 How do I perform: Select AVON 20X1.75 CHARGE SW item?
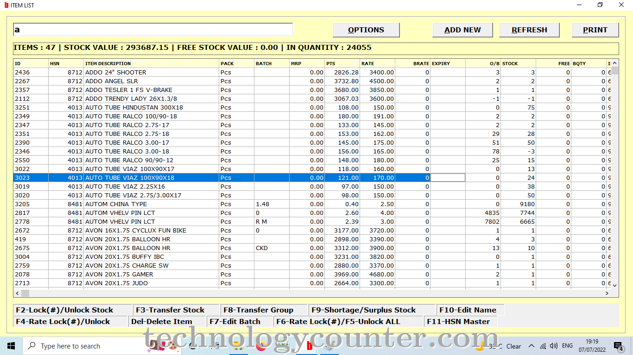coord(312,265)
